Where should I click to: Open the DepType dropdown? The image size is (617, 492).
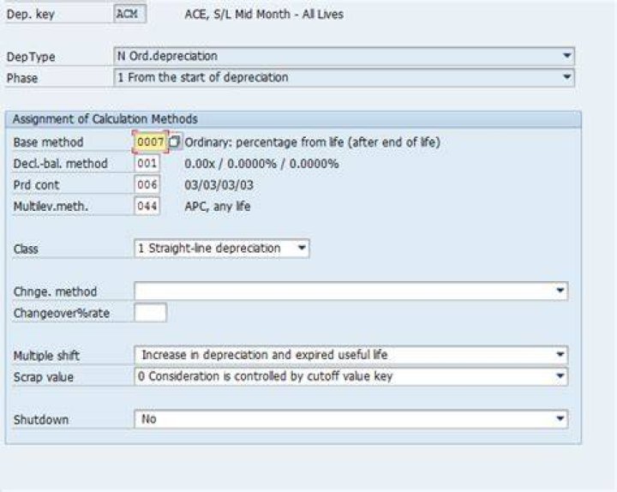tap(566, 56)
